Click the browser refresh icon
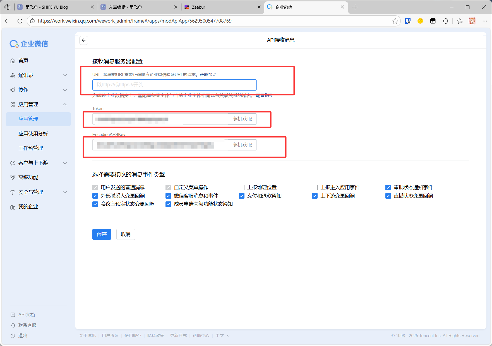The image size is (492, 346). coord(20,21)
